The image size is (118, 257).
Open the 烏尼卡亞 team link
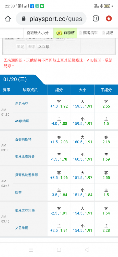pyautogui.click(x=22, y=104)
